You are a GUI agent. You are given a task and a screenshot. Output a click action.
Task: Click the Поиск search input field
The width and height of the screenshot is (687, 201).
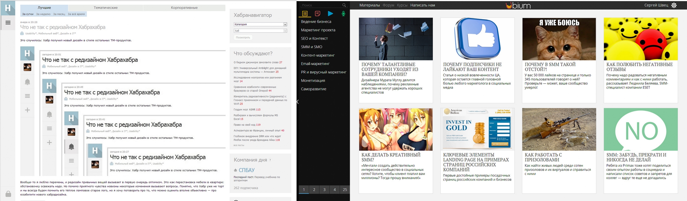[x=320, y=5]
